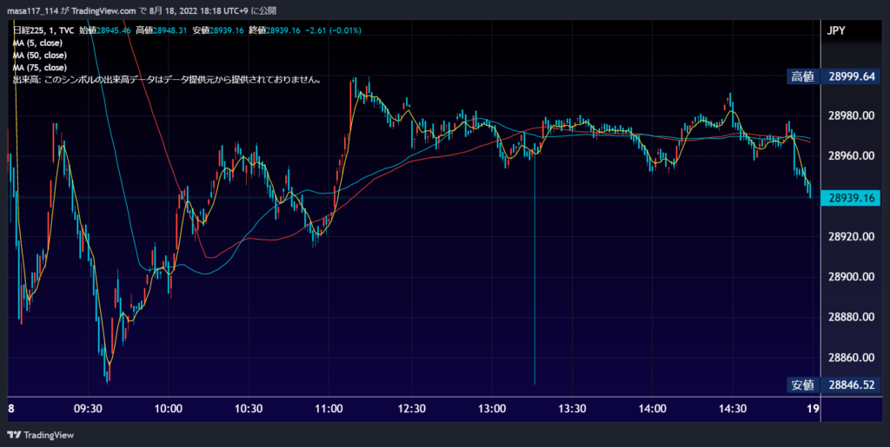Click the 出来高 volume data notice text
890x447 pixels.
[x=168, y=80]
